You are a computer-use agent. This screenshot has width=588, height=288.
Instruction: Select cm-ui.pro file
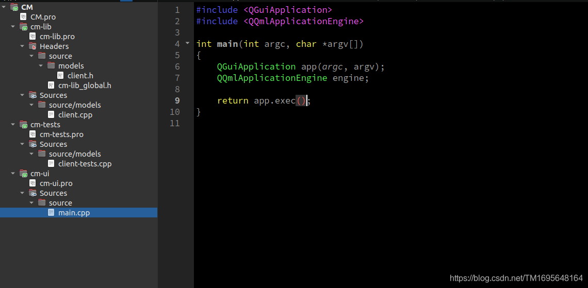point(56,183)
